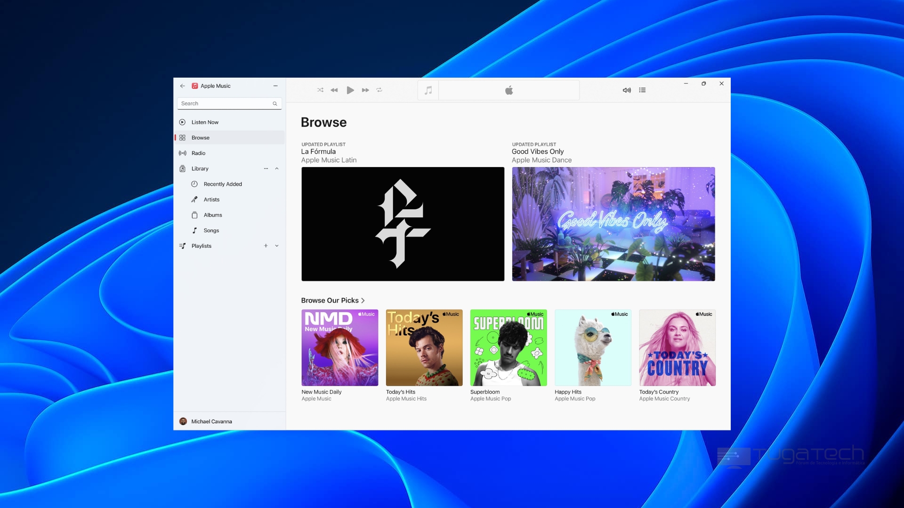Click the Albums icon in sidebar
Image resolution: width=904 pixels, height=508 pixels.
(194, 215)
